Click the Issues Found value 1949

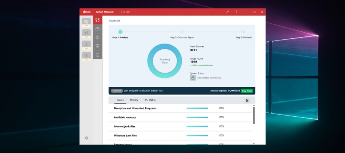click(x=194, y=62)
